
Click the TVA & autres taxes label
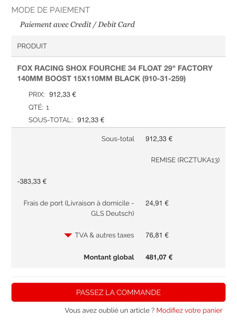(104, 235)
